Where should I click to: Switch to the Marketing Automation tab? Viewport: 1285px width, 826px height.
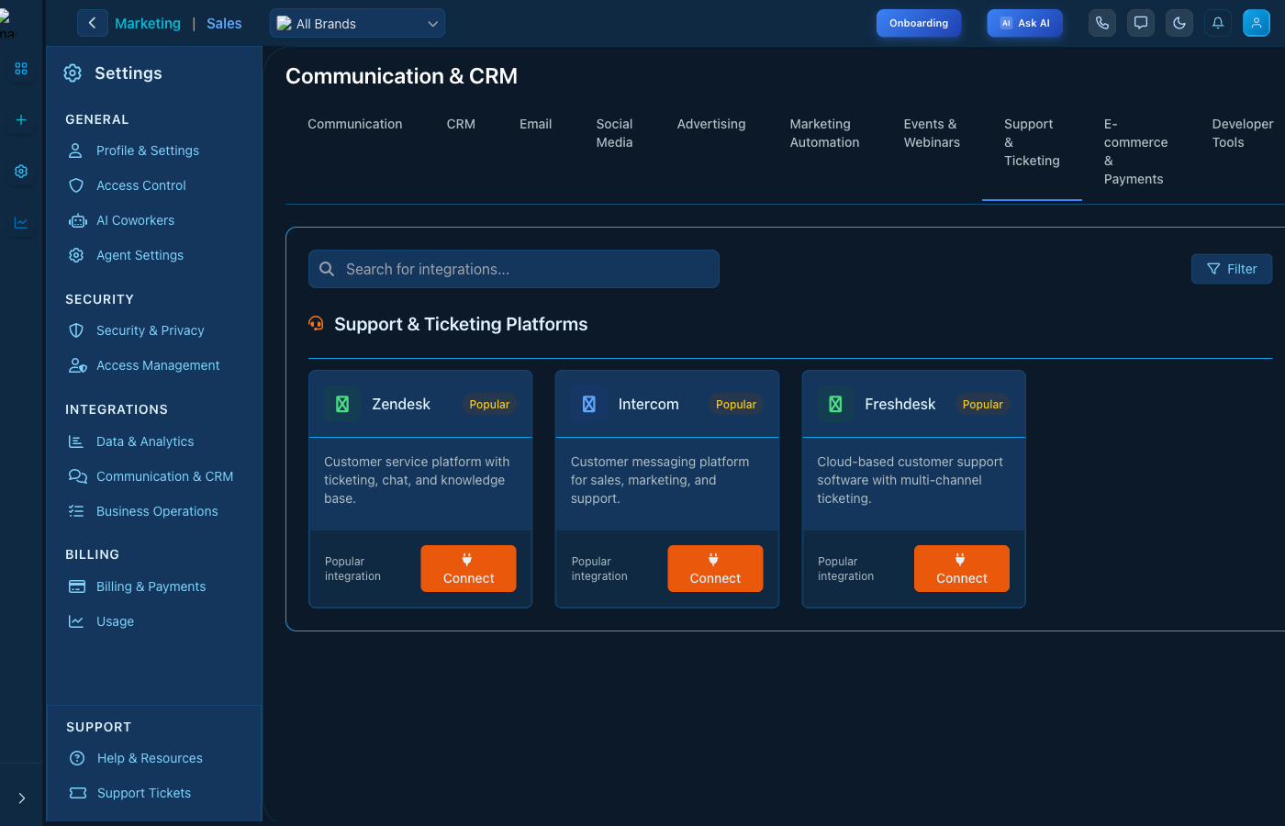tap(825, 133)
